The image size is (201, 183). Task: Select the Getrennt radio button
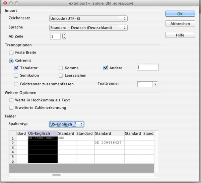tap(11, 61)
